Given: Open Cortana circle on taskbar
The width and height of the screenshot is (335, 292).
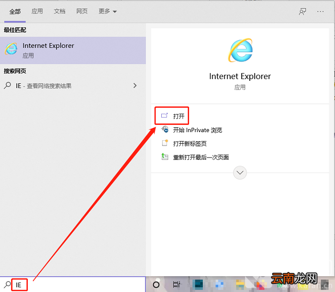Looking at the screenshot, I should click(x=156, y=284).
